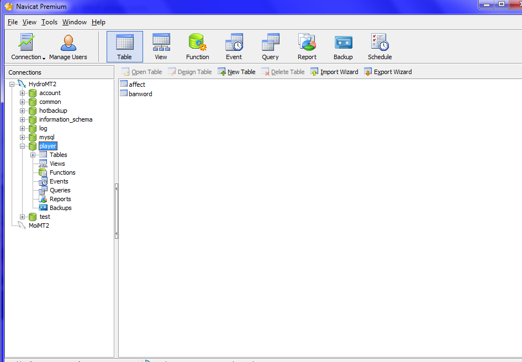Expand the hotbackup database node
The image size is (522, 362).
[x=22, y=111]
